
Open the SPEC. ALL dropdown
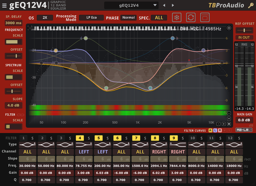coord(159,18)
